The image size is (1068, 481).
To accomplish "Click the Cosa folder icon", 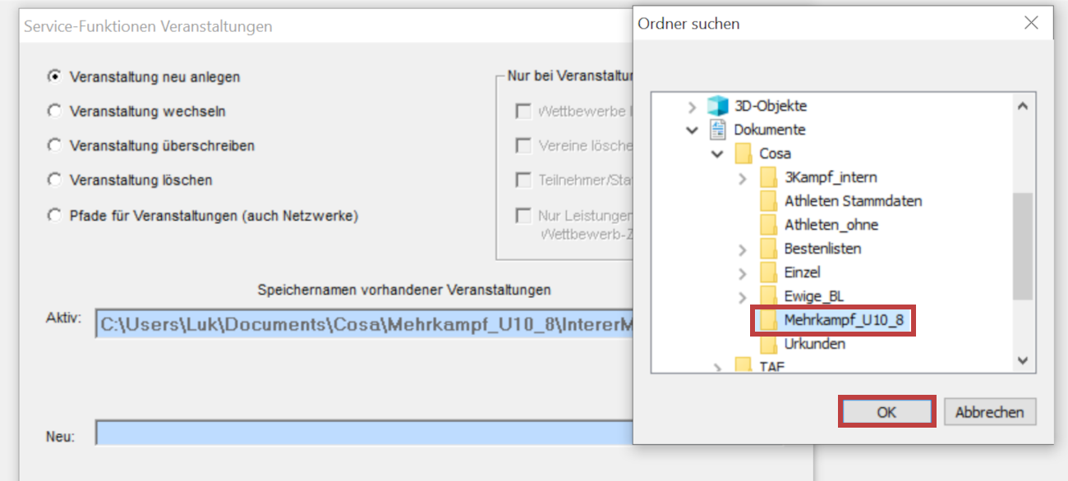I will point(743,153).
